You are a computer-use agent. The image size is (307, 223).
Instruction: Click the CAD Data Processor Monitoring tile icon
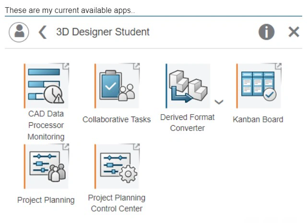[47, 86]
